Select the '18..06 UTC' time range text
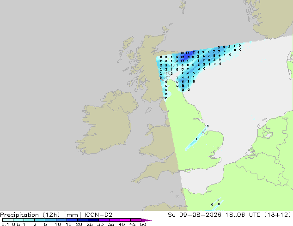 pyautogui.click(x=243, y=215)
